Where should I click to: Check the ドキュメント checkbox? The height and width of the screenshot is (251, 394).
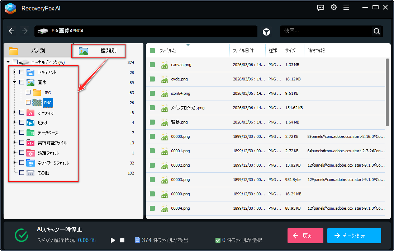click(x=22, y=72)
